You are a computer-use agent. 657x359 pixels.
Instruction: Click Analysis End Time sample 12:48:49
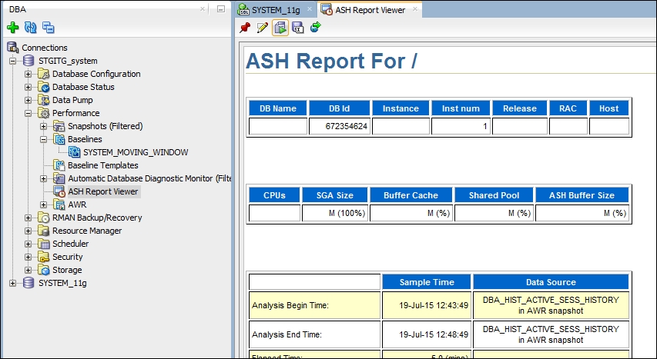pos(427,334)
